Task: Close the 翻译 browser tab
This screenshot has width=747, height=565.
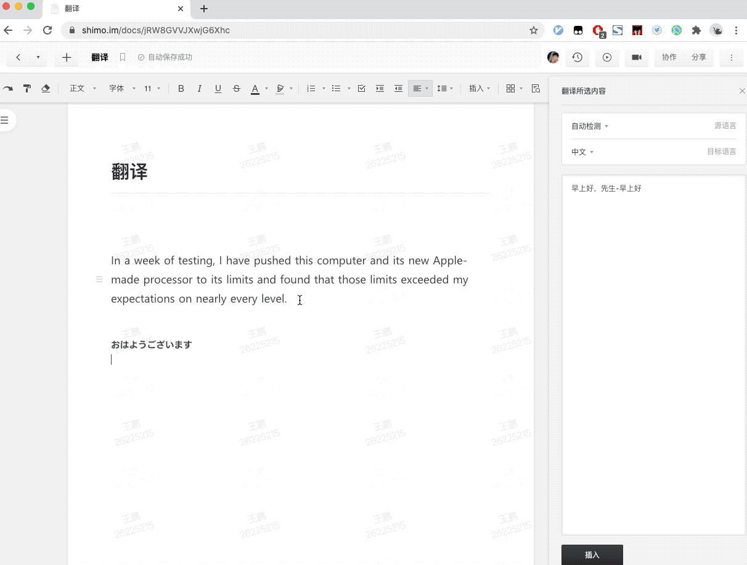Action: click(x=181, y=9)
